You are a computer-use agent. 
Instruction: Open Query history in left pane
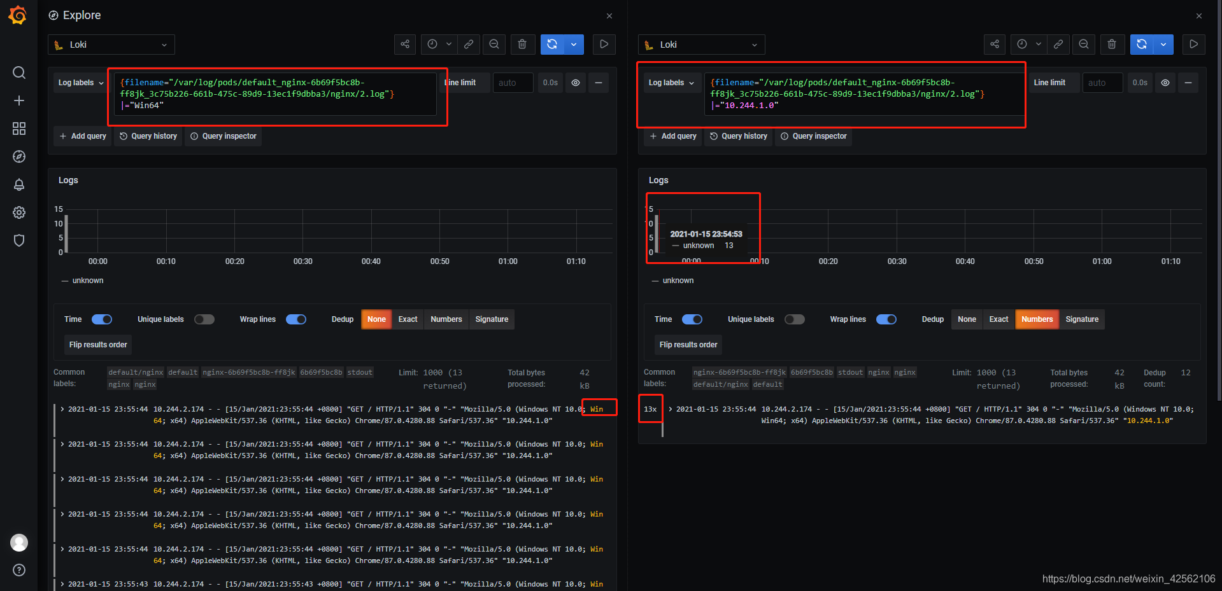pos(148,136)
